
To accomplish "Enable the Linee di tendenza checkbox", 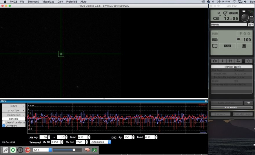I will 4,122.
